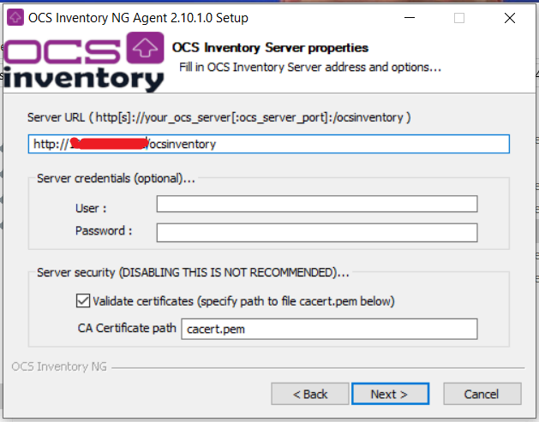Continue with the Next > button

pos(390,394)
